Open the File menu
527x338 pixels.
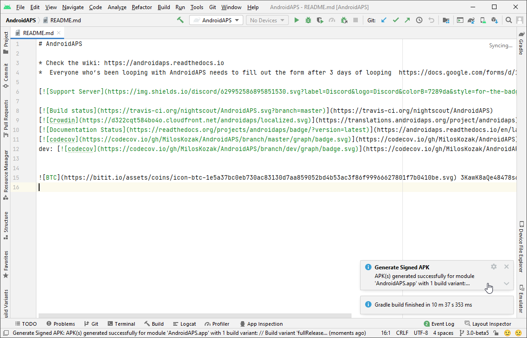pos(20,7)
